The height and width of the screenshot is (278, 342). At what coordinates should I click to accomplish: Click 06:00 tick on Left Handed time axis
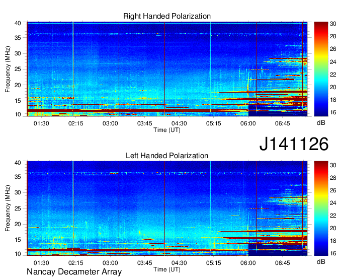tap(248, 263)
